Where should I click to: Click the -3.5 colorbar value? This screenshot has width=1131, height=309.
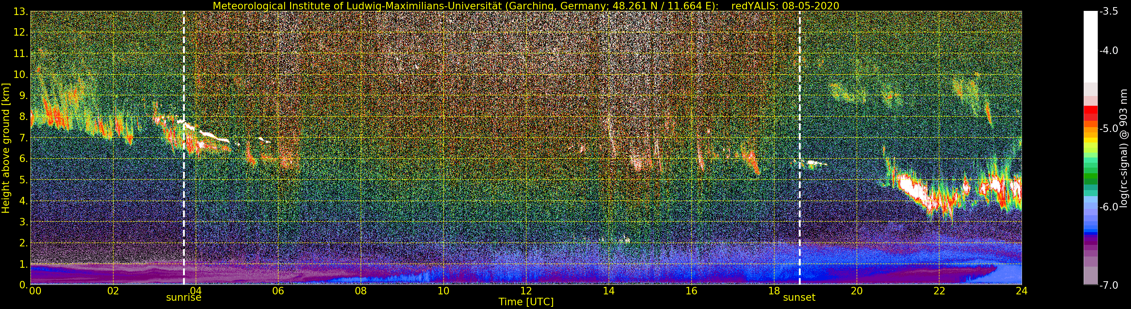coord(1108,11)
